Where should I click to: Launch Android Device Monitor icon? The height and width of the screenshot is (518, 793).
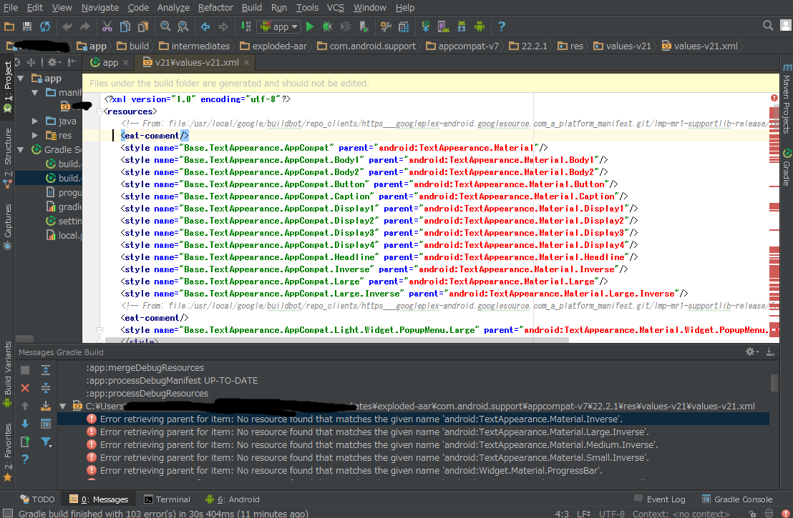pos(480,26)
